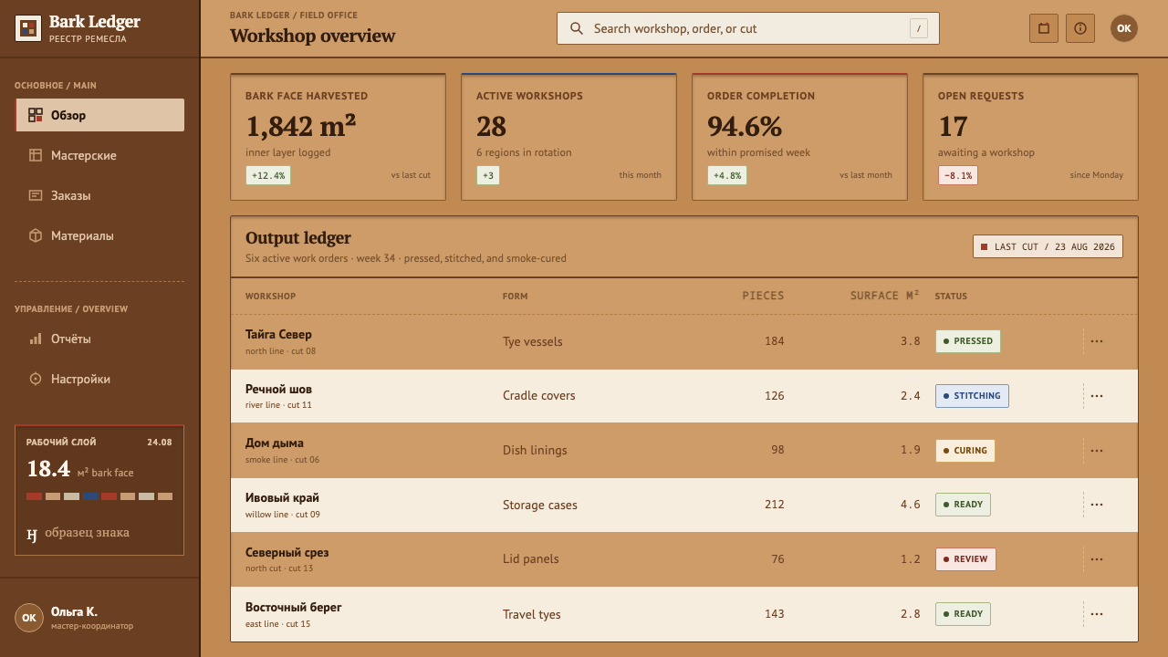
Task: Open the calendar icon button in header
Action: pyautogui.click(x=1044, y=28)
